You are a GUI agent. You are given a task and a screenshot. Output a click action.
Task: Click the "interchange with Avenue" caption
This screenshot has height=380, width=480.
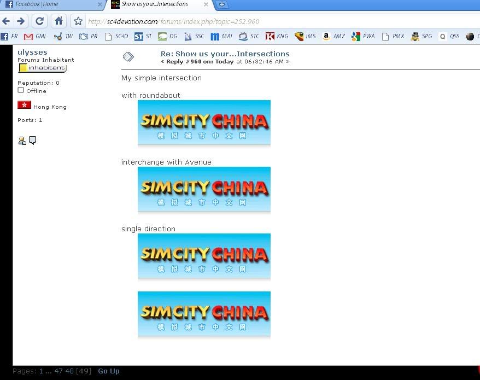click(166, 162)
